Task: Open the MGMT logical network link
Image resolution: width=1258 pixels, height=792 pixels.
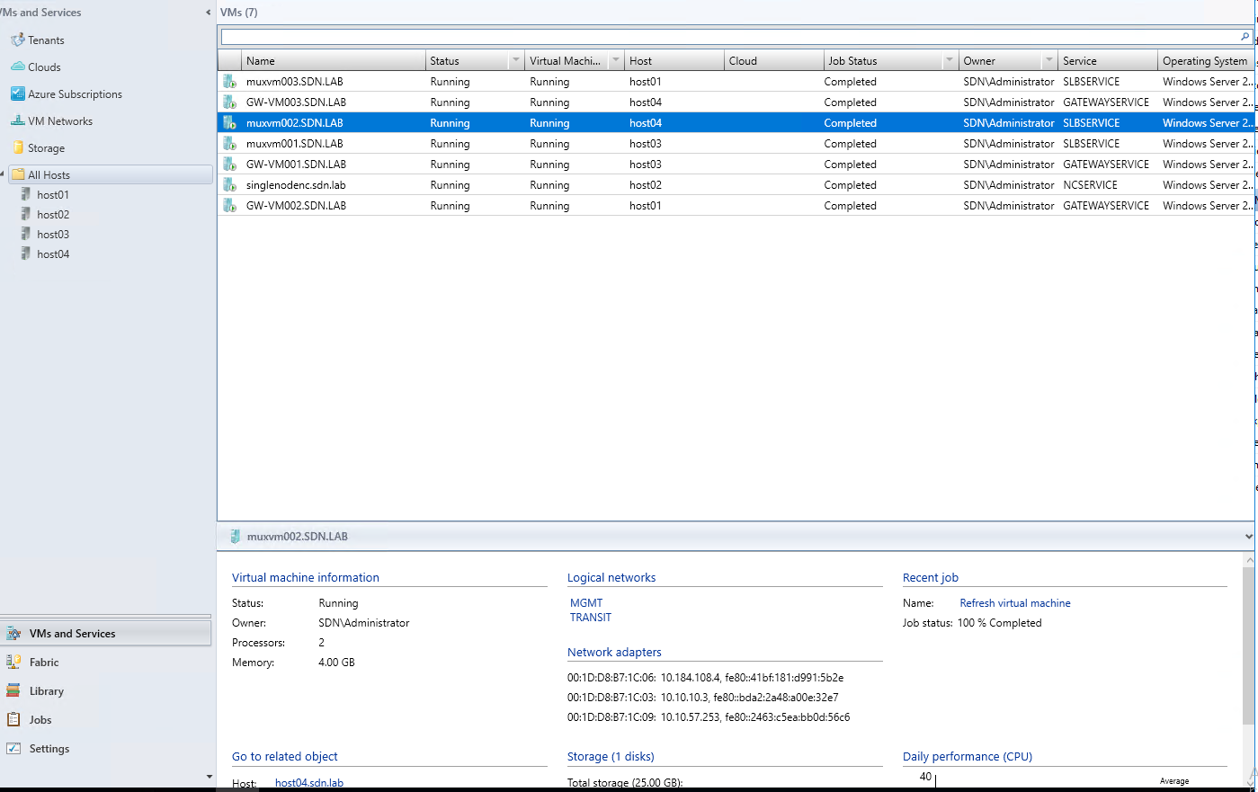Action: (x=586, y=603)
